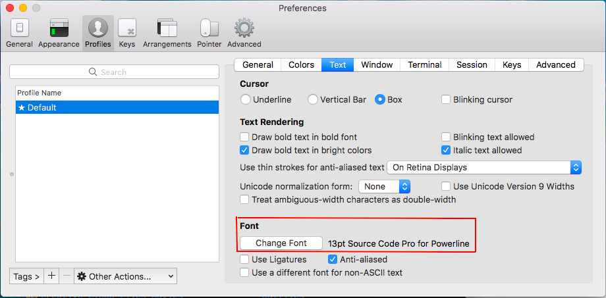606x298 pixels.
Task: Enable Blinking text allowed checkbox
Action: pyautogui.click(x=446, y=137)
